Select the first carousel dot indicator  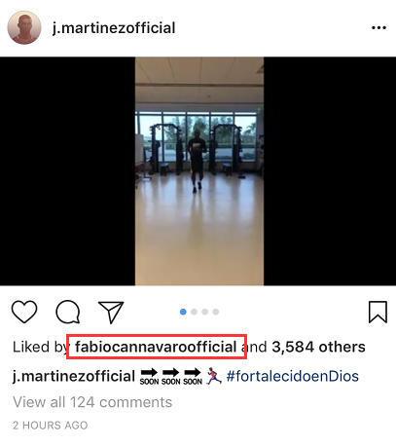(183, 312)
